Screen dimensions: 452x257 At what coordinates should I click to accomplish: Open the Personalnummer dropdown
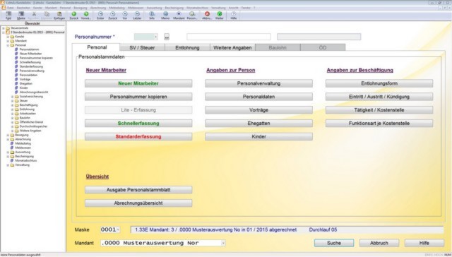point(155,37)
